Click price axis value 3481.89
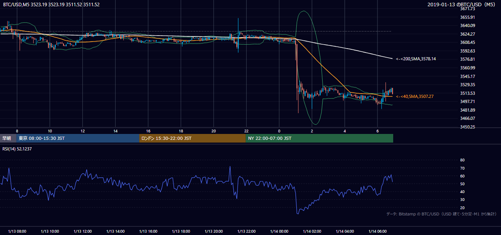Screen dimensions: 501x235 tap(468, 110)
